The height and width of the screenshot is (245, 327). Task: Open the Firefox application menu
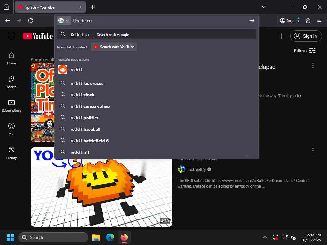[x=319, y=20]
